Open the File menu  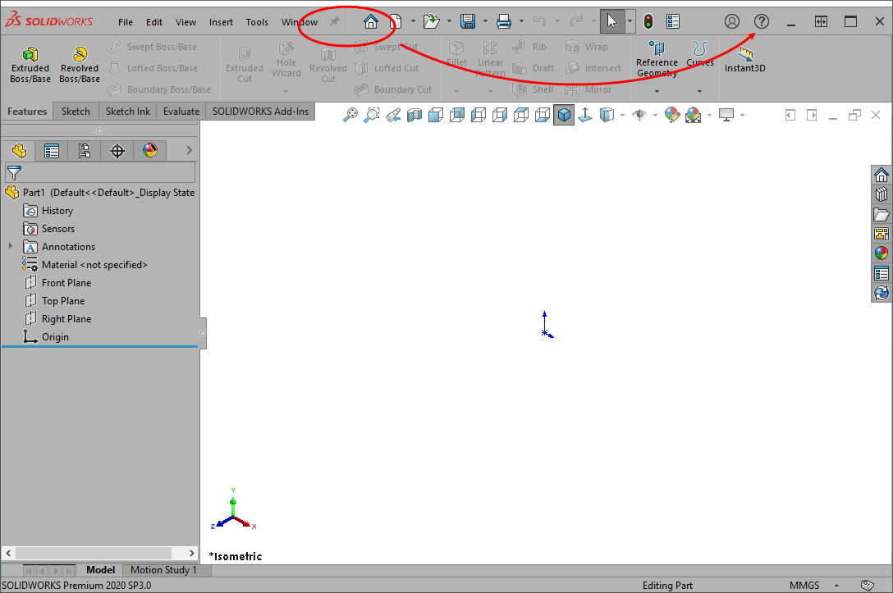click(x=126, y=22)
